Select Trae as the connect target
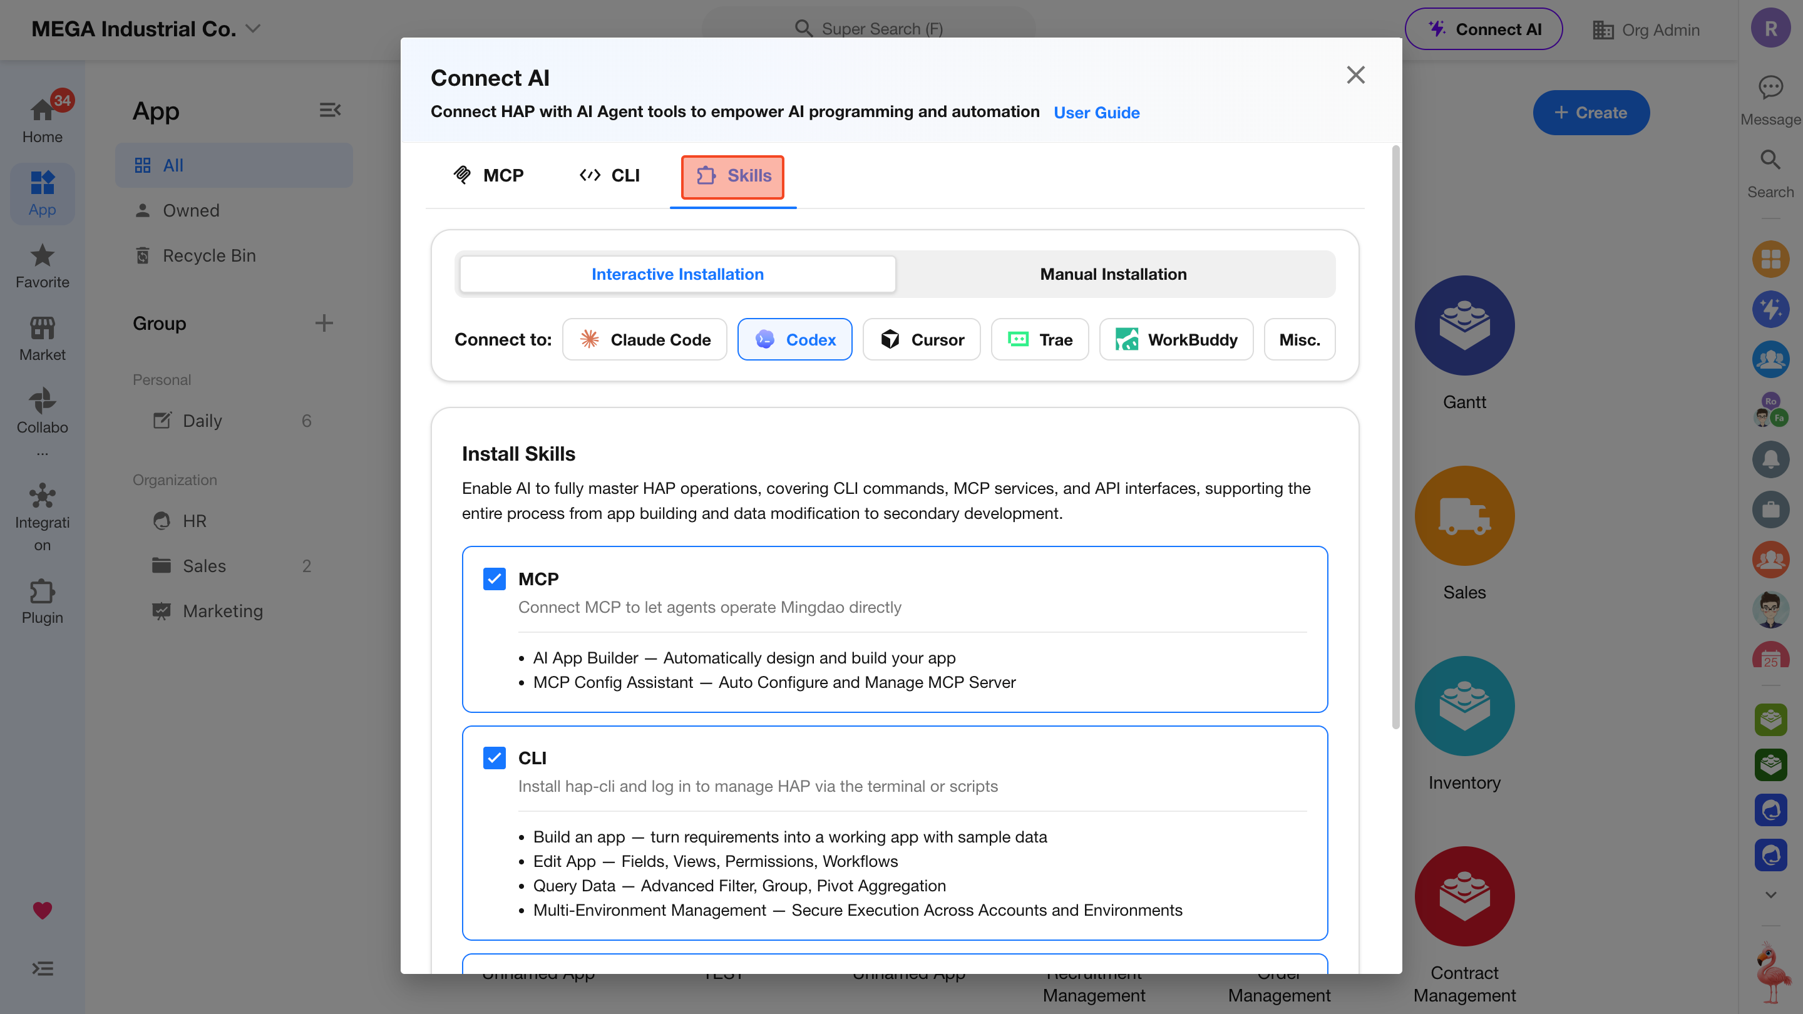 coord(1039,339)
